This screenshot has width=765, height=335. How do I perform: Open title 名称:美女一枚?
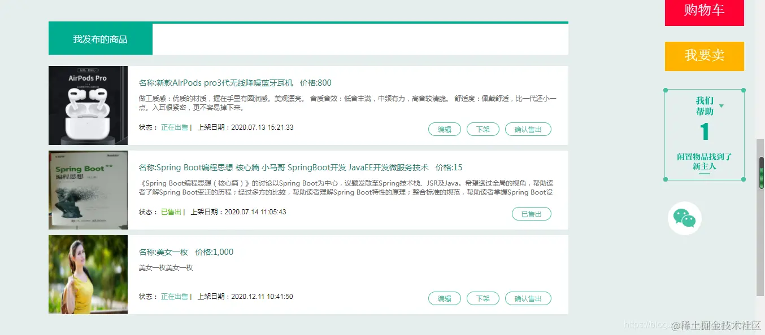point(163,252)
